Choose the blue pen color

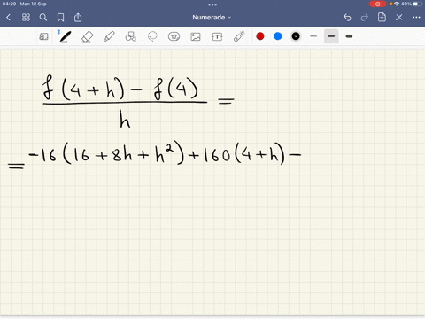pos(278,36)
